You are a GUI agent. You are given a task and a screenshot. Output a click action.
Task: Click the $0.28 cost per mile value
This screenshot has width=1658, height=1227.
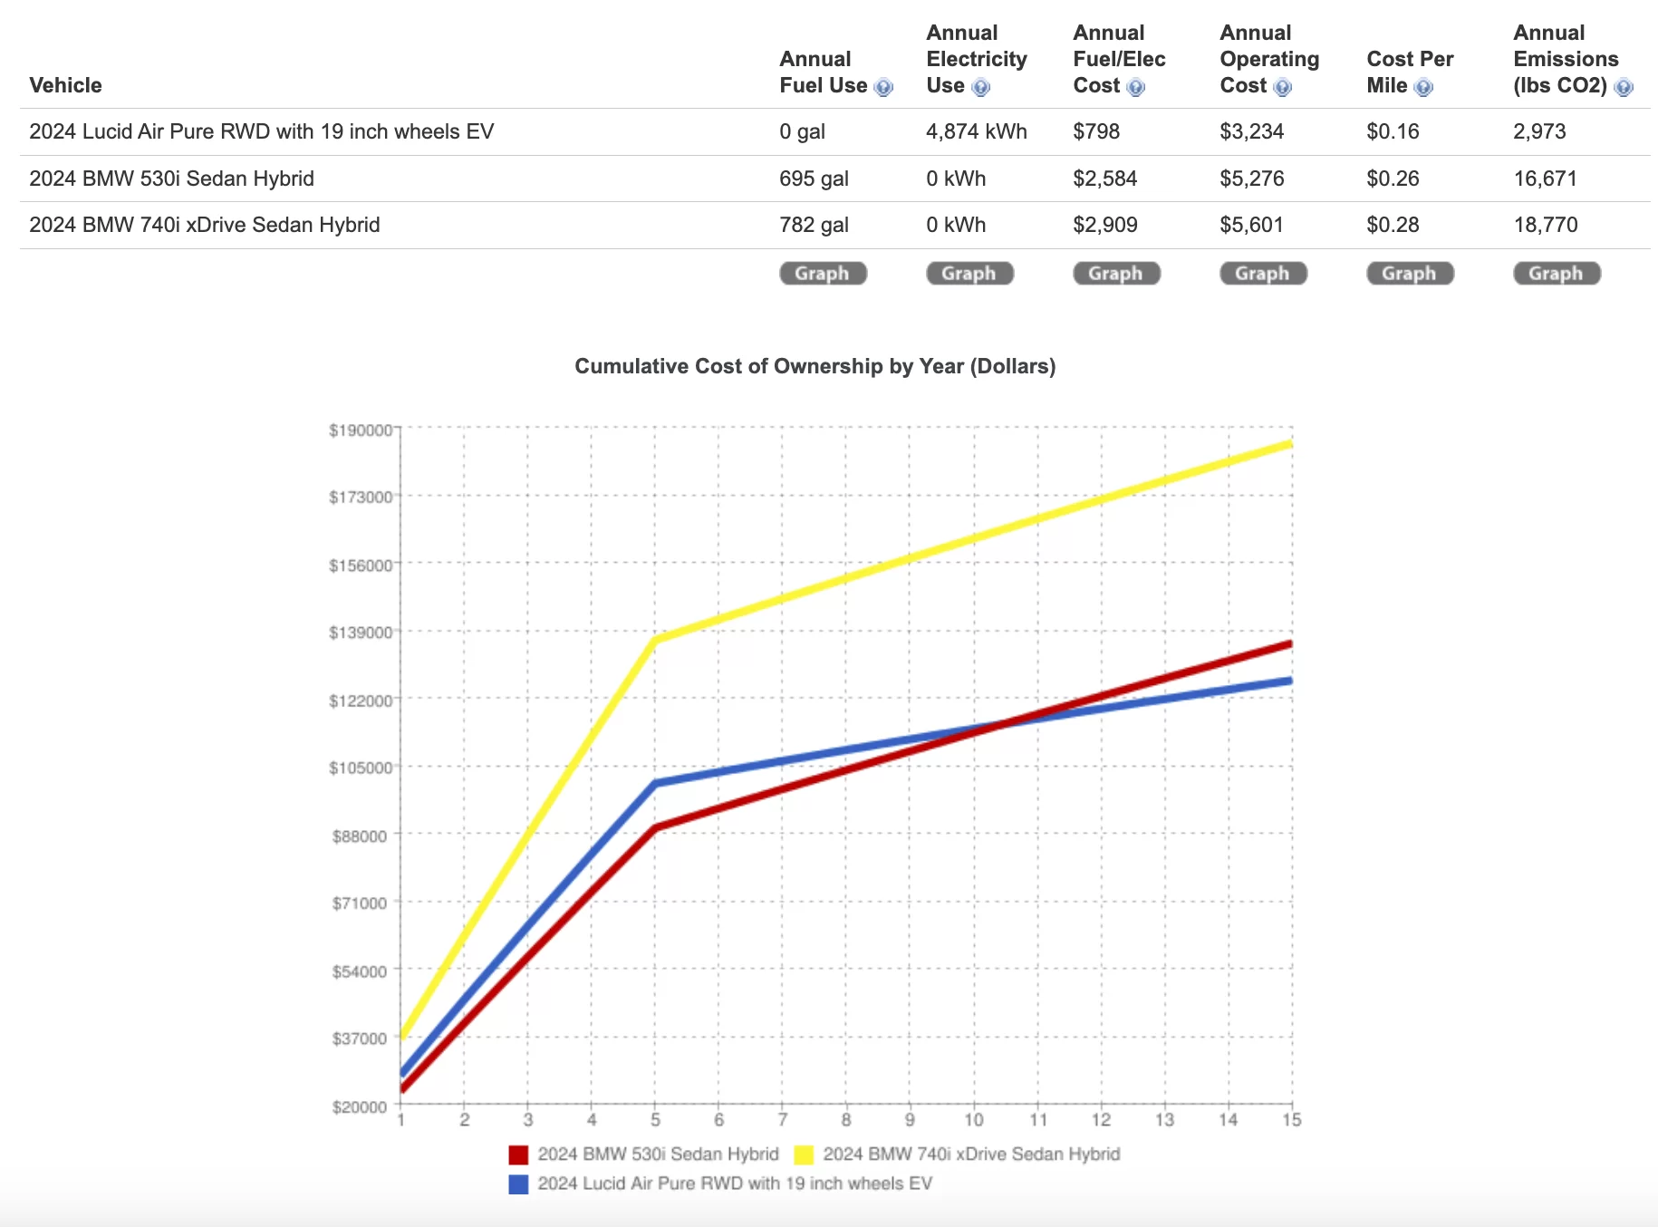[1393, 225]
